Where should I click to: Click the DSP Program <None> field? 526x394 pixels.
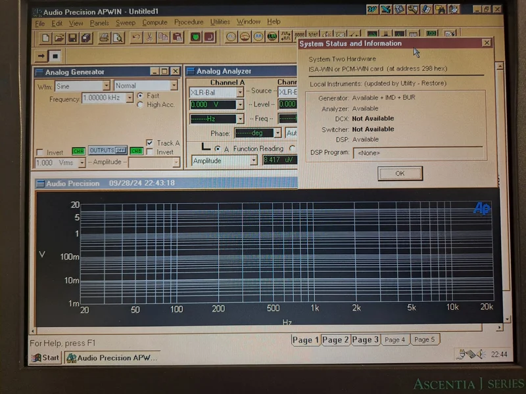tap(418, 153)
